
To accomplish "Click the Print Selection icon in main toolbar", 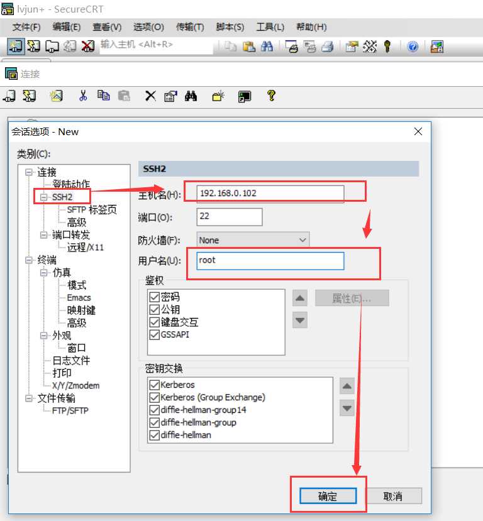I will coord(310,47).
